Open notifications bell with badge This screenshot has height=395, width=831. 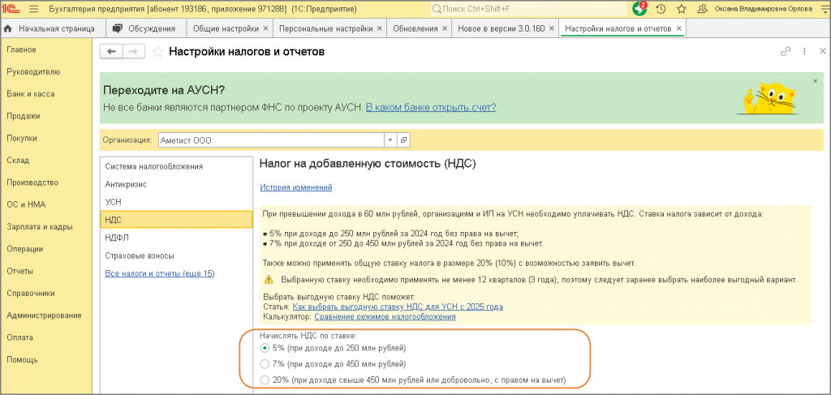(x=639, y=9)
